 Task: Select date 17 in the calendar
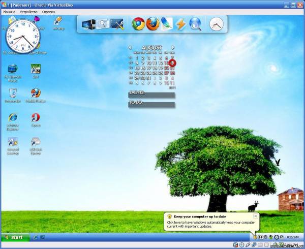(149, 68)
